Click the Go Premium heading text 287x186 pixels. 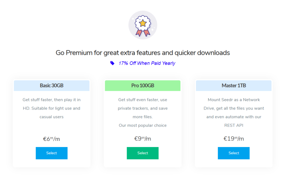(x=143, y=53)
